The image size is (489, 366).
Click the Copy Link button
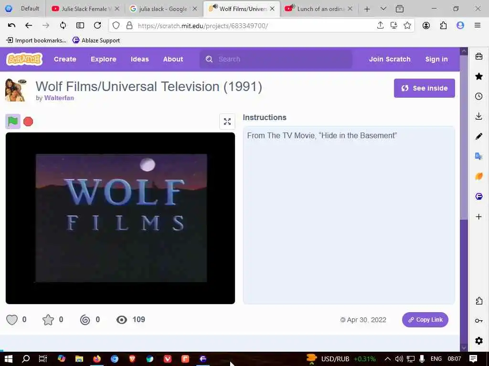pyautogui.click(x=425, y=320)
